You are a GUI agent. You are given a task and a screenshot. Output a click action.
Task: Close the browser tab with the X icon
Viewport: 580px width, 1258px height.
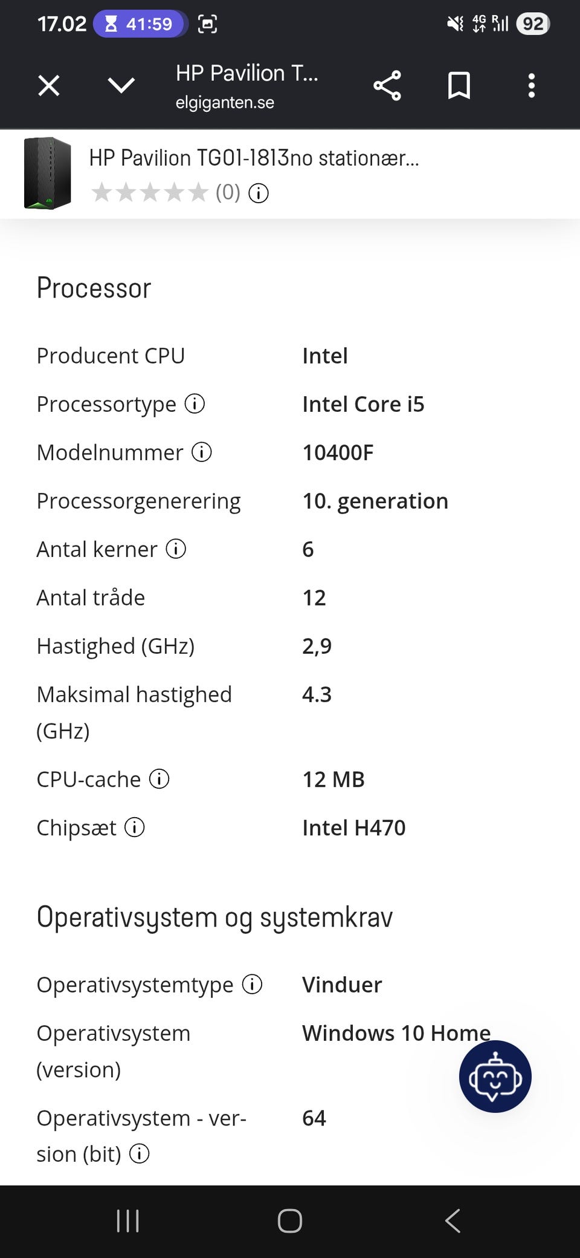coord(49,85)
